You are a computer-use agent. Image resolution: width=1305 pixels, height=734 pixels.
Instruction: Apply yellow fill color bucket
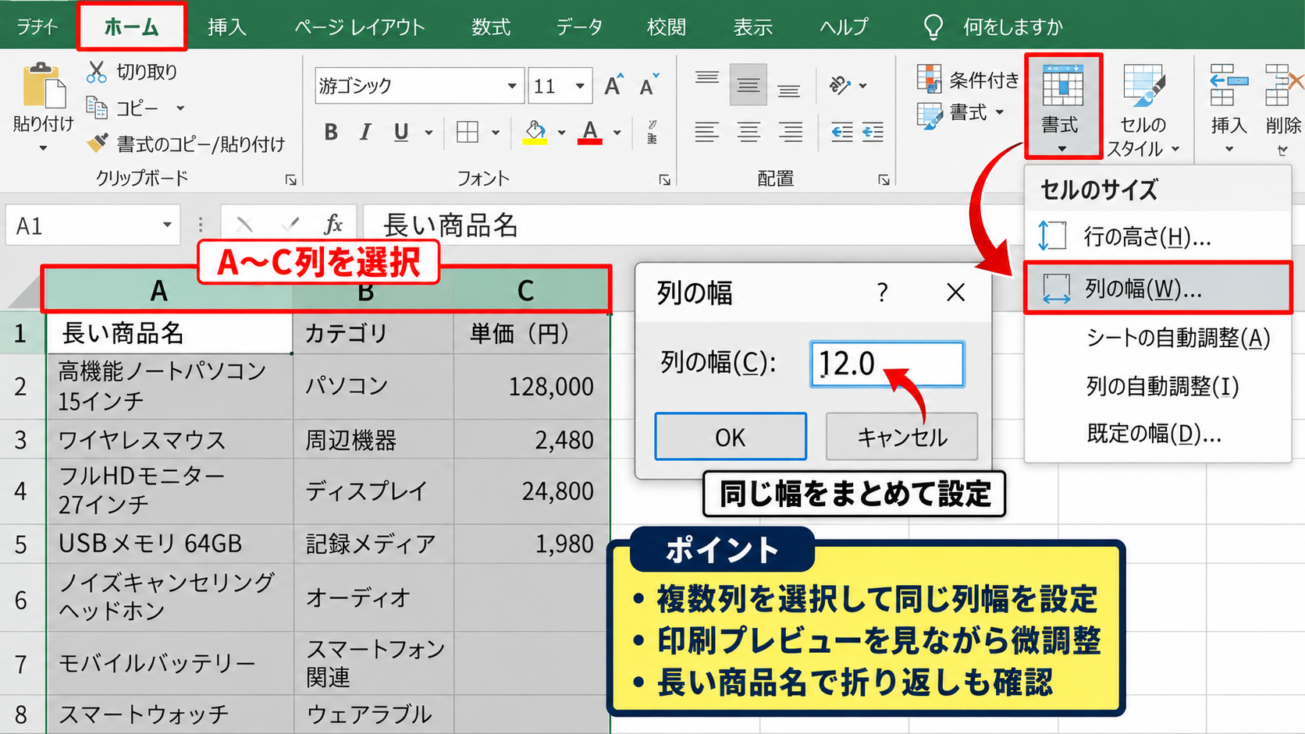click(x=535, y=133)
